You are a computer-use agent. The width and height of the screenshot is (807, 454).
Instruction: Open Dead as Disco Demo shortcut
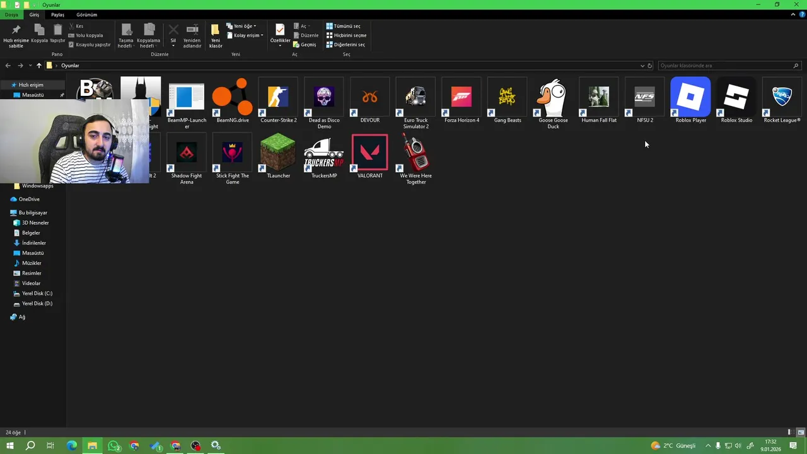pyautogui.click(x=324, y=104)
